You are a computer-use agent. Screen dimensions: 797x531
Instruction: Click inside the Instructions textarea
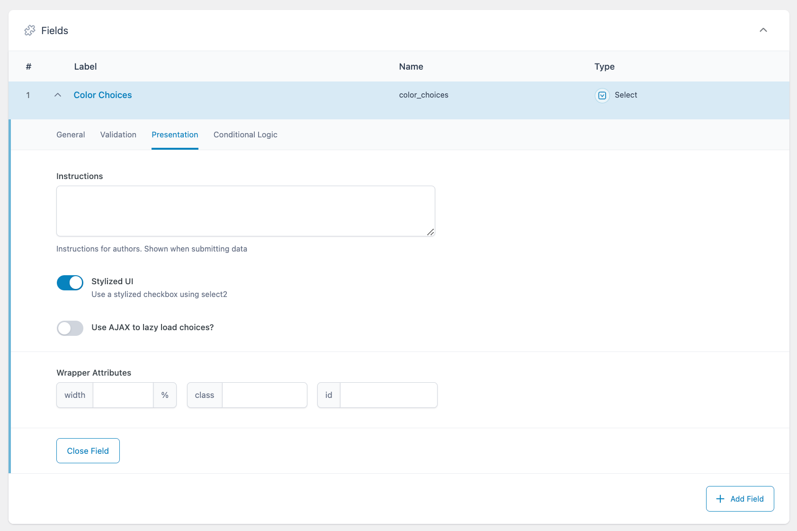[x=245, y=211]
